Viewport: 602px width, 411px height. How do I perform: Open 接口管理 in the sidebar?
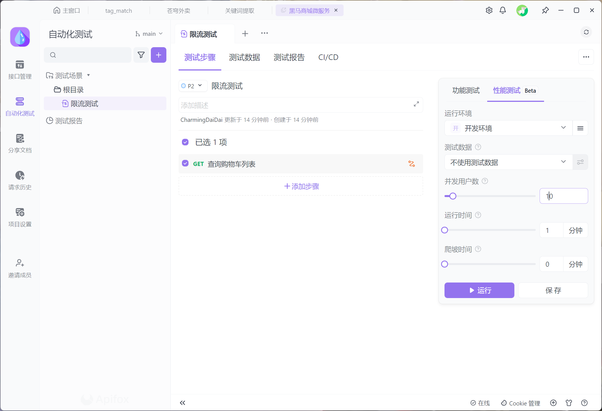tap(20, 69)
